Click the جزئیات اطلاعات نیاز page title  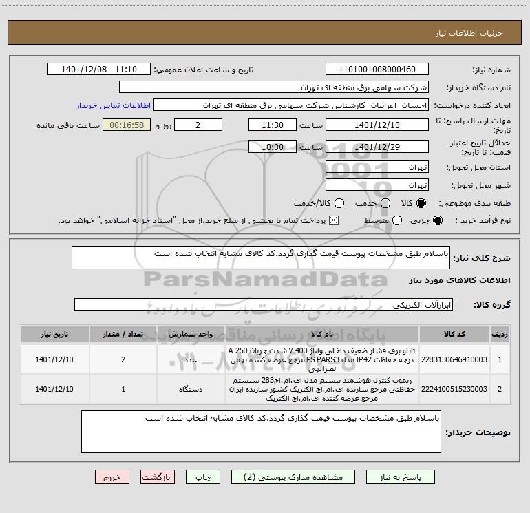pos(469,33)
